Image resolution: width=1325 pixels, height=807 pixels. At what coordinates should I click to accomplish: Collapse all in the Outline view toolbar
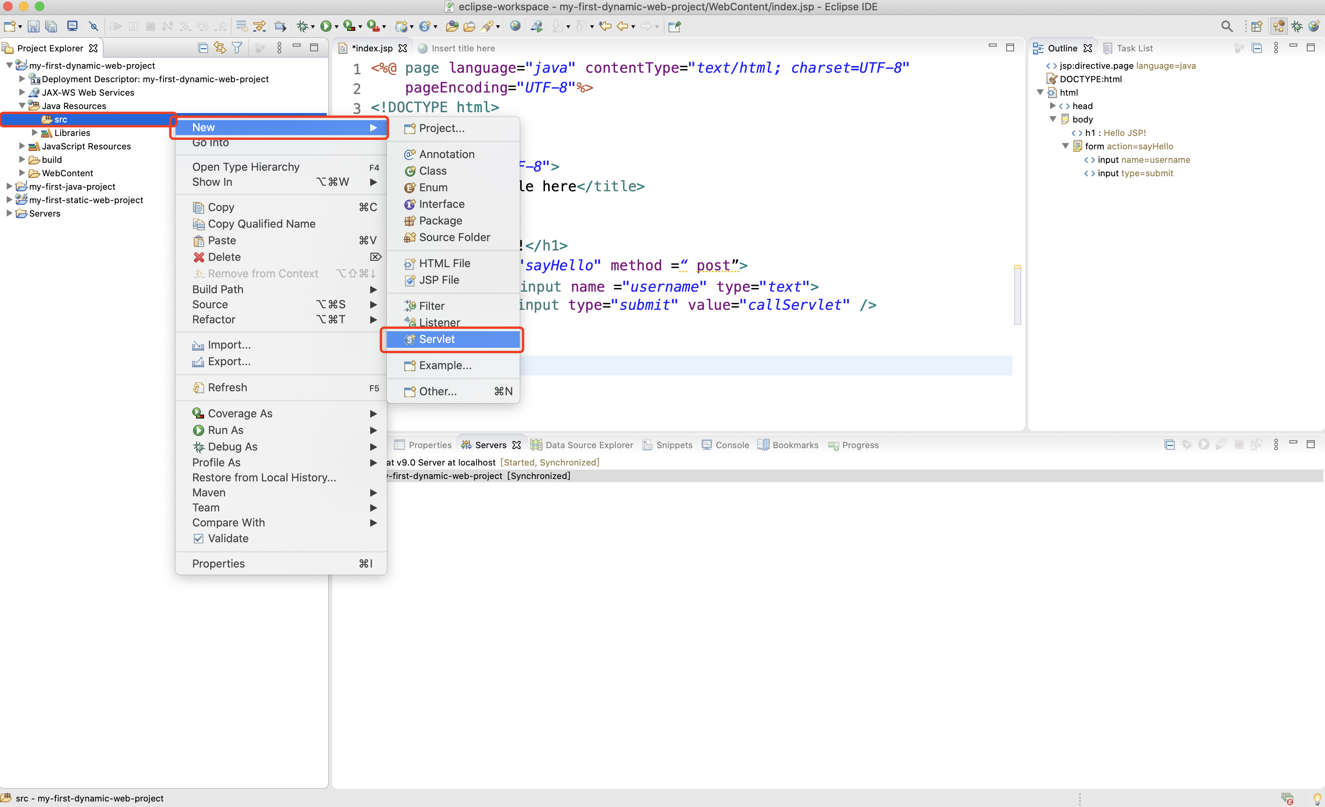click(1257, 48)
